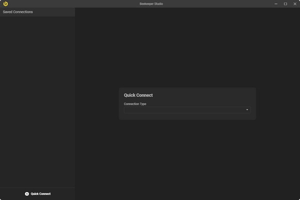The width and height of the screenshot is (300, 200).
Task: Open the empty Connection Type select box
Action: click(185, 109)
